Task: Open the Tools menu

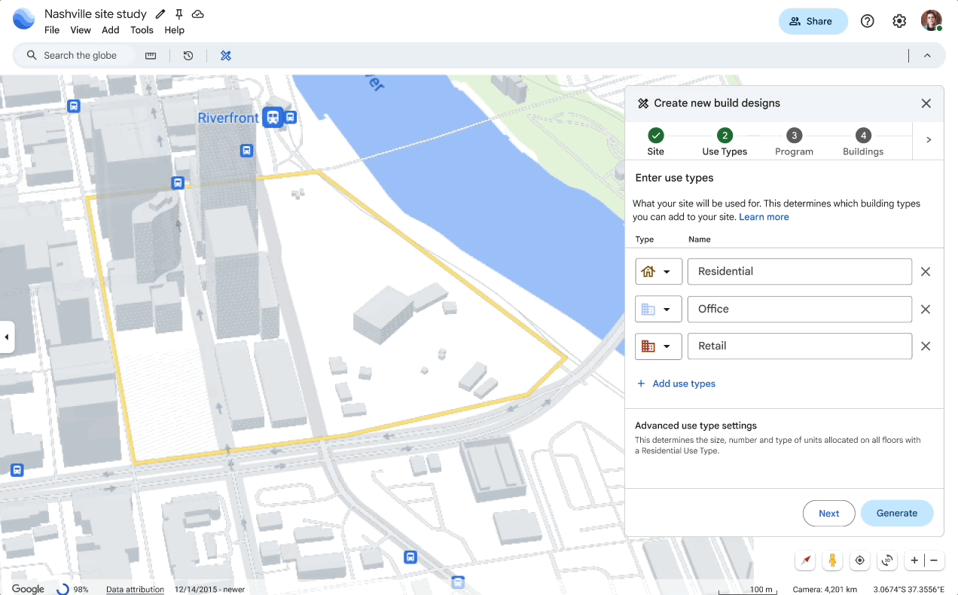Action: coord(142,30)
